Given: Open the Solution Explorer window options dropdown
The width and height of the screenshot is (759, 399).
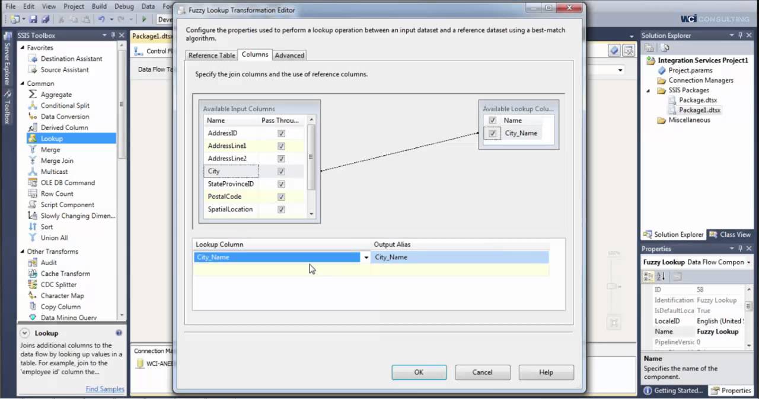Looking at the screenshot, I should (x=732, y=36).
